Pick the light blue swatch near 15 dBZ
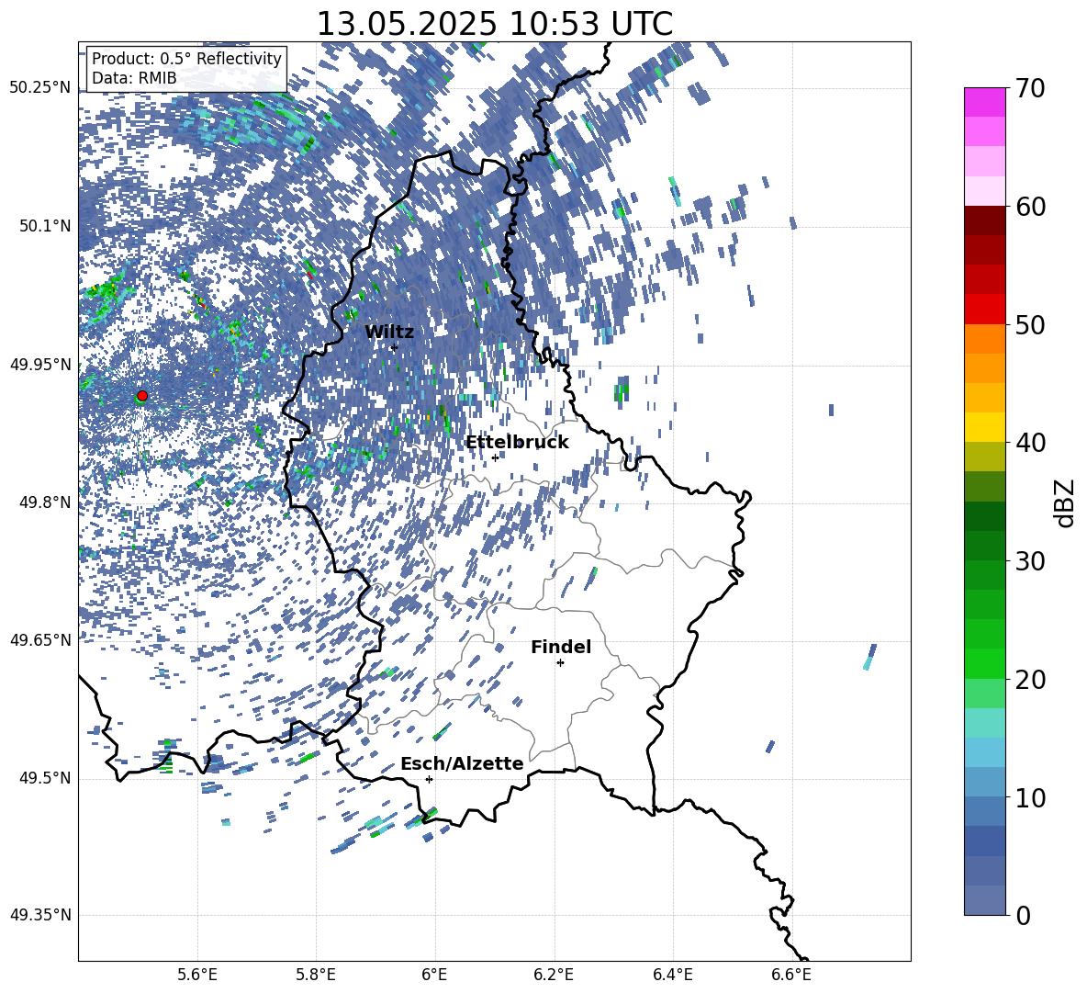 984,752
